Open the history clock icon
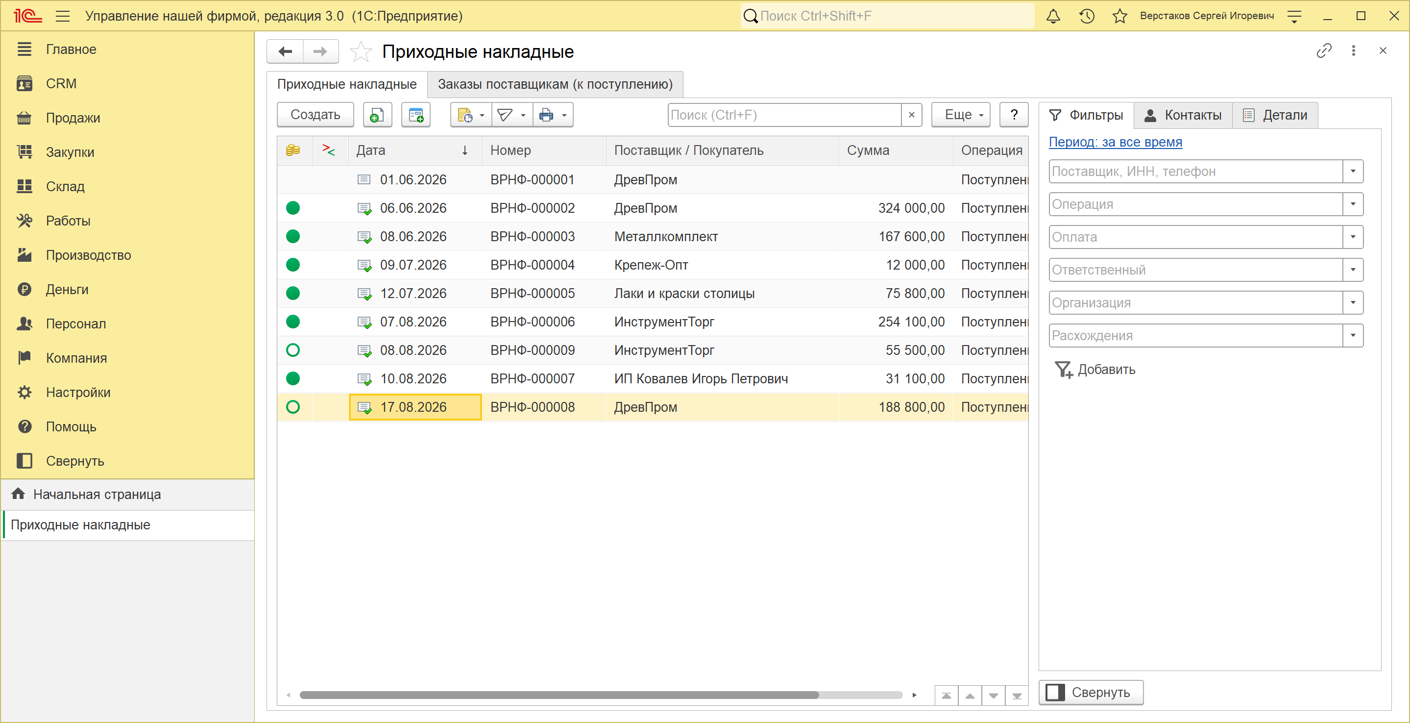Screen dimensions: 1410x723 coord(1087,16)
